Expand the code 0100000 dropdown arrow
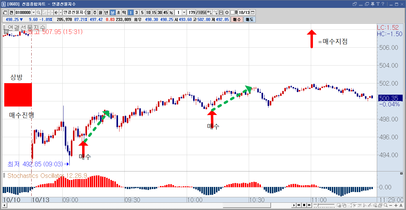 click(x=33, y=12)
